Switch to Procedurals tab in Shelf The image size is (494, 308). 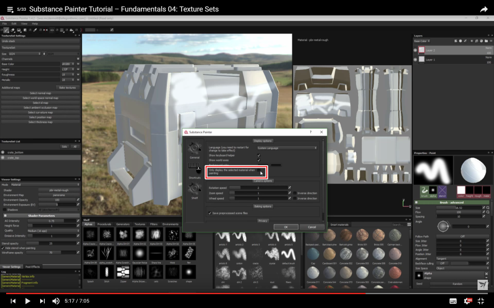[x=104, y=224]
